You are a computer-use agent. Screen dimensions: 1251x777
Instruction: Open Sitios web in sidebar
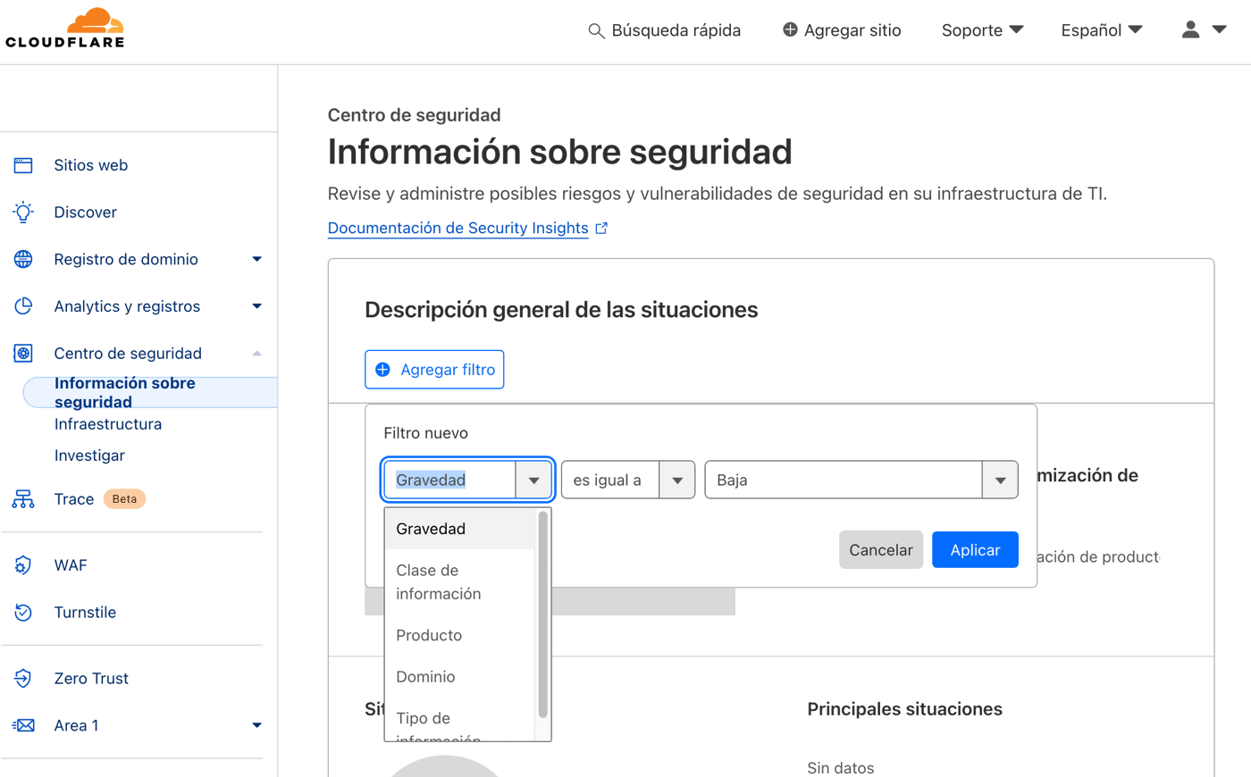[x=90, y=165]
